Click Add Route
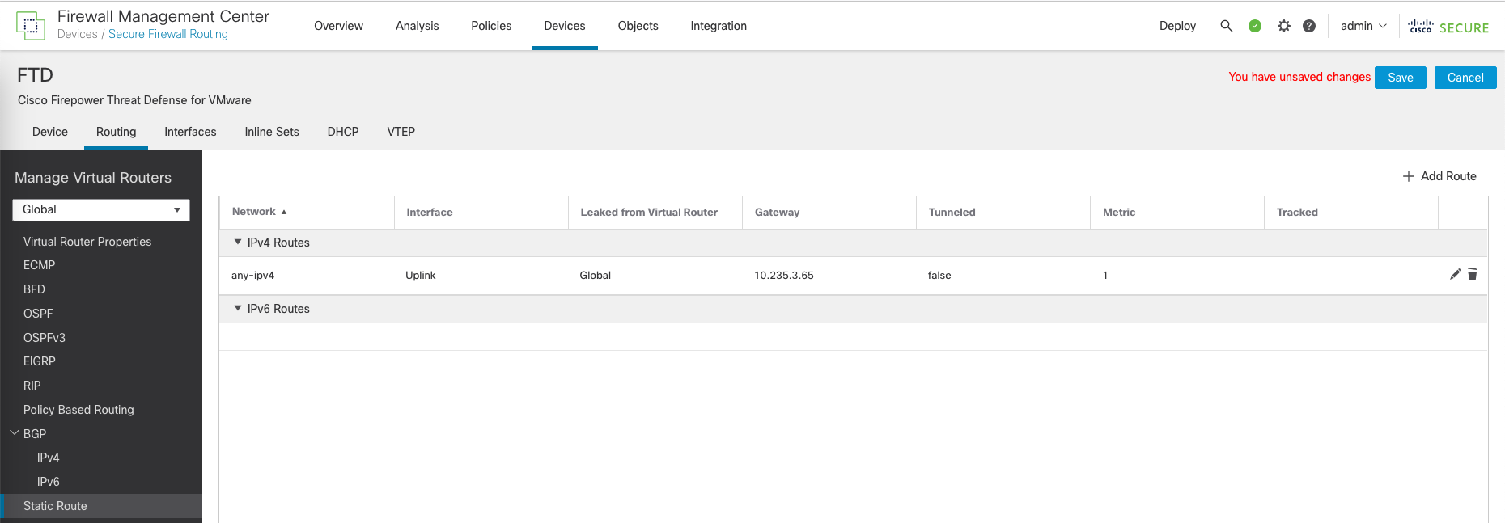This screenshot has height=523, width=1505. (x=1439, y=176)
